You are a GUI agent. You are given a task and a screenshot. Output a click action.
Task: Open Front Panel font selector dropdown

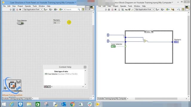(x=33, y=10)
